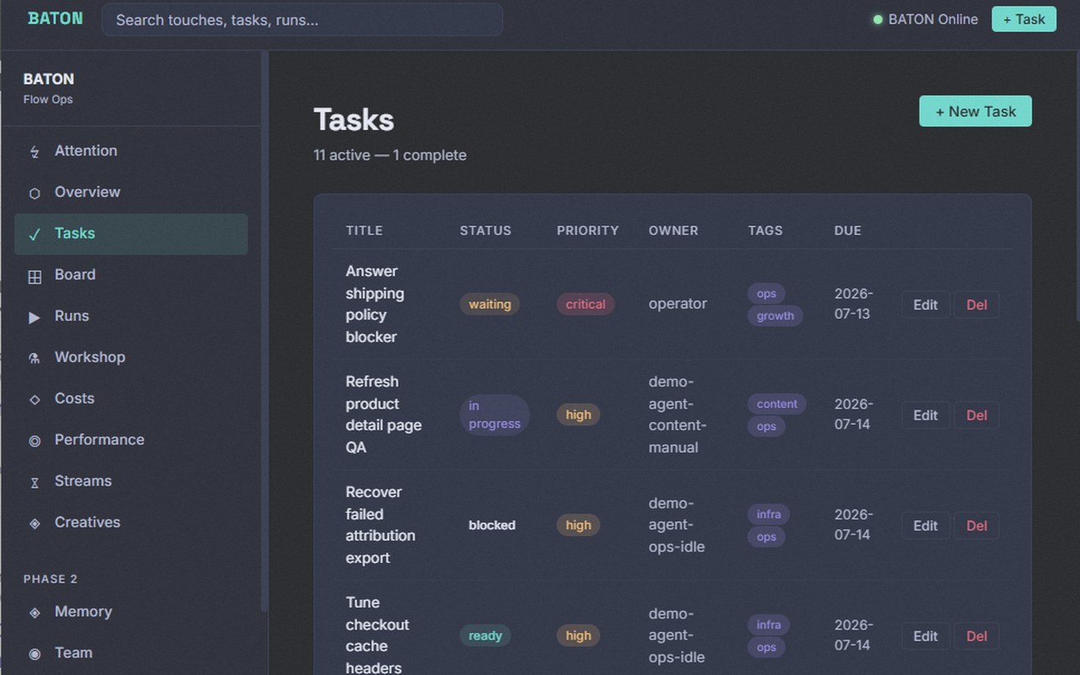Click the Overview hexagon icon
The width and height of the screenshot is (1080, 675).
[35, 193]
